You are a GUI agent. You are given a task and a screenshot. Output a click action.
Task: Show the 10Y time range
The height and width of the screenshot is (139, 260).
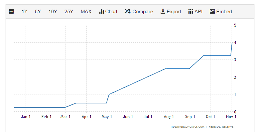click(x=53, y=12)
